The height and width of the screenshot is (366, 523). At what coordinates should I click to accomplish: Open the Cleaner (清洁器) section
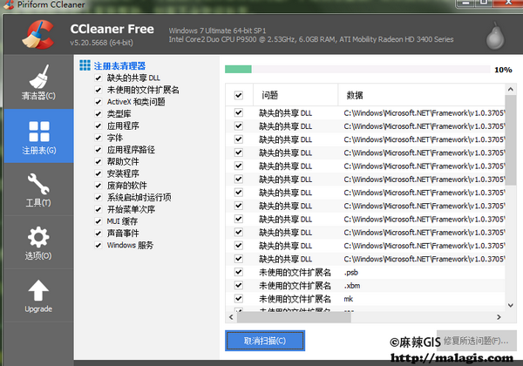coord(38,82)
